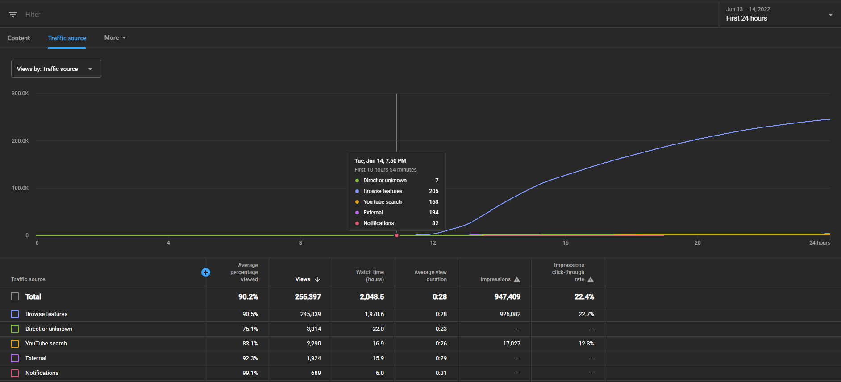Image resolution: width=841 pixels, height=382 pixels.
Task: Toggle the External row checkbox
Action: coord(15,358)
